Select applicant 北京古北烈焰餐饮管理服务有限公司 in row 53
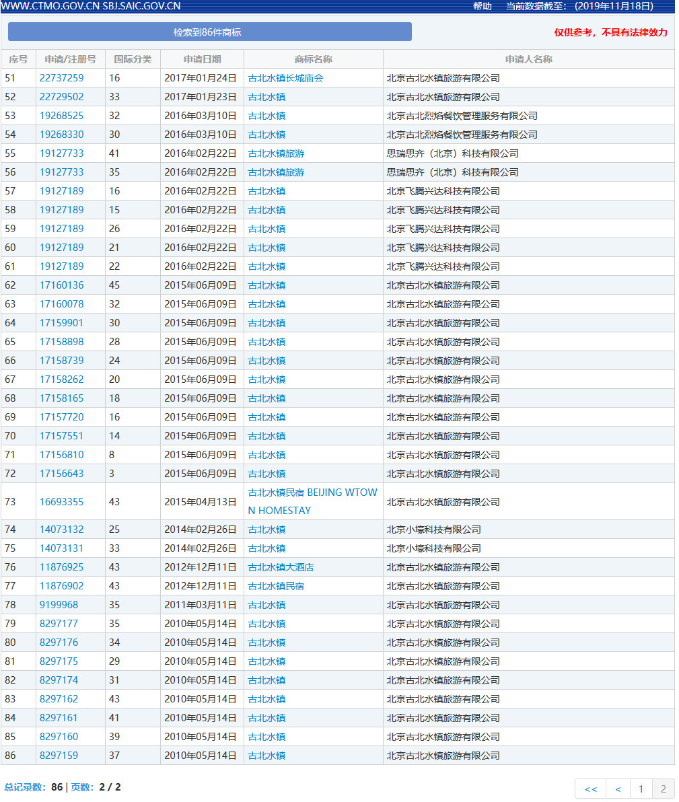Image resolution: width=679 pixels, height=802 pixels. click(x=462, y=116)
